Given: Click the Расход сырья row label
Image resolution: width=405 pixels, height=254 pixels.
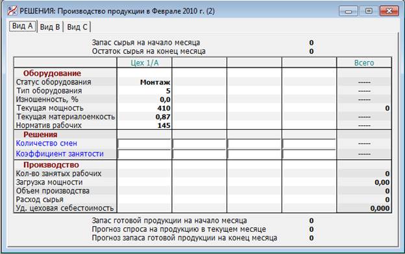Looking at the screenshot, I should point(40,199).
